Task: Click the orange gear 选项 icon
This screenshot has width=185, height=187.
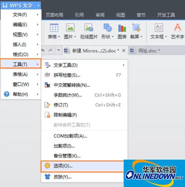Action: tap(47, 166)
